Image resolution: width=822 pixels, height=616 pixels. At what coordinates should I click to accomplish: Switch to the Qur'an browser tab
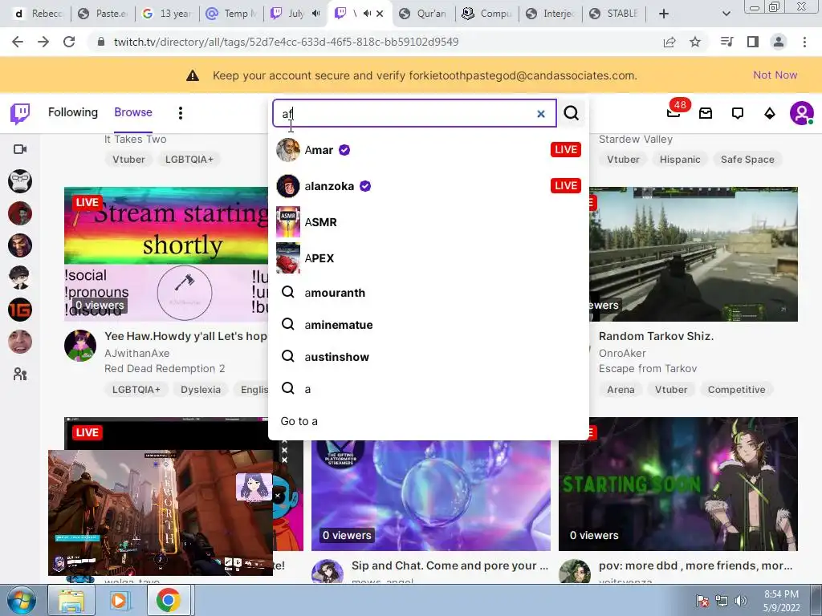[x=425, y=14]
